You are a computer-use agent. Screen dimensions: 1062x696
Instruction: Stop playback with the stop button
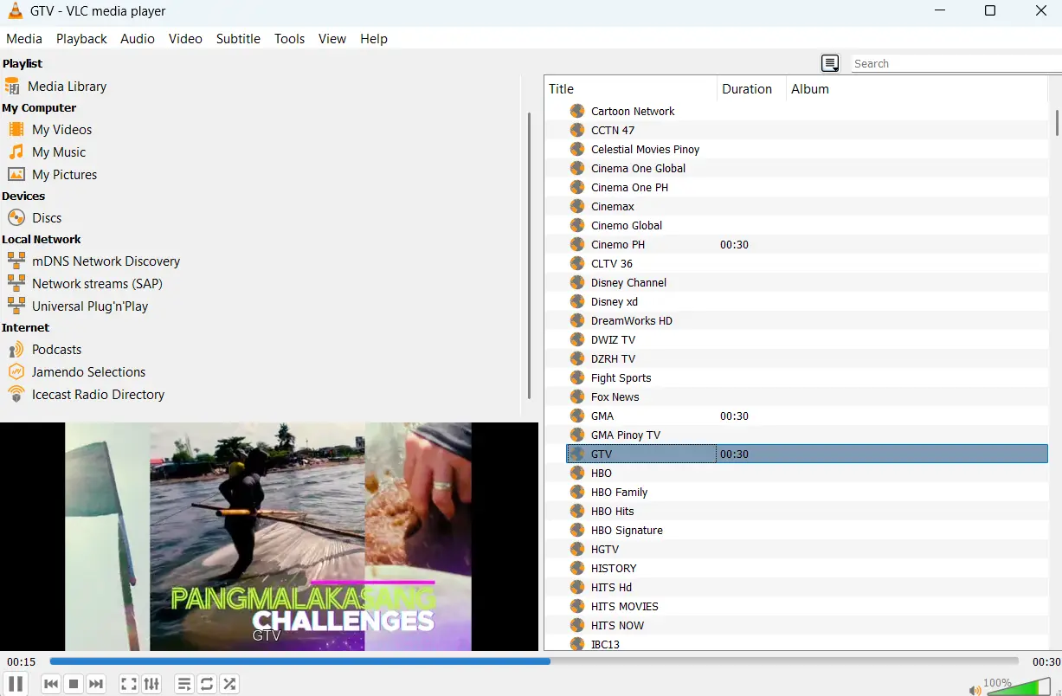[x=74, y=684]
